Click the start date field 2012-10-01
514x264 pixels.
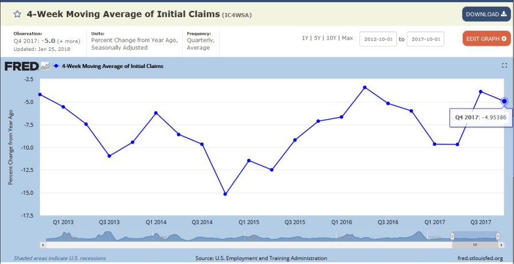378,39
